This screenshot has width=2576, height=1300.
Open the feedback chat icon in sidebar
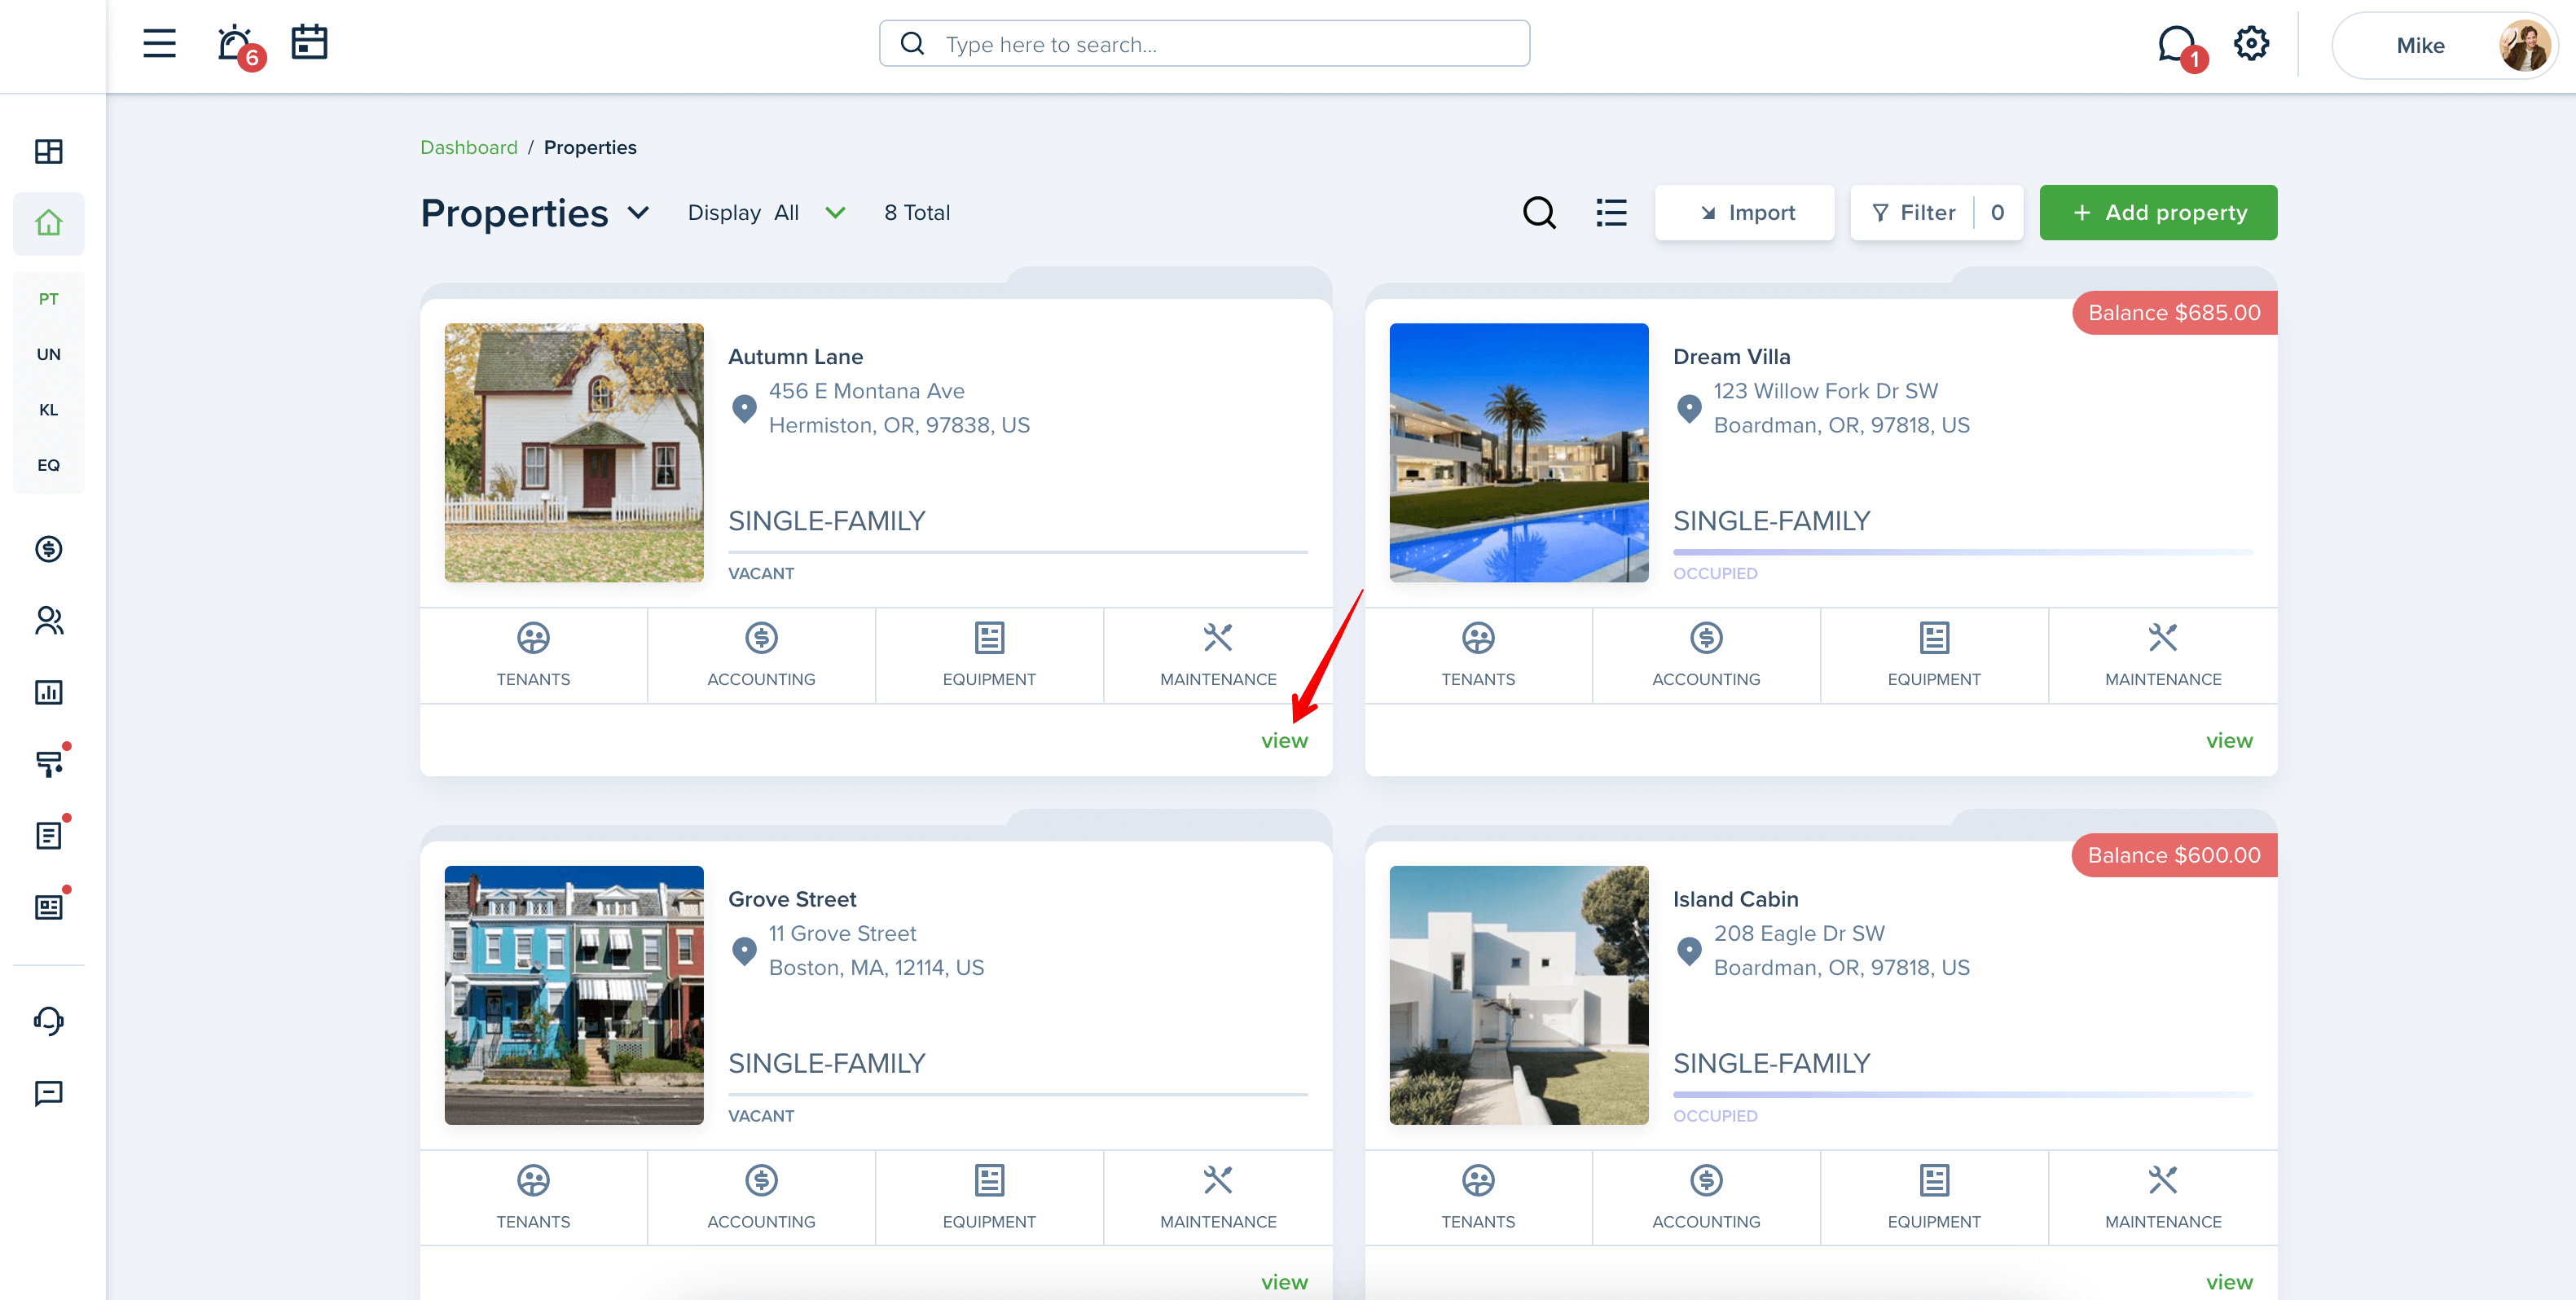point(48,1092)
